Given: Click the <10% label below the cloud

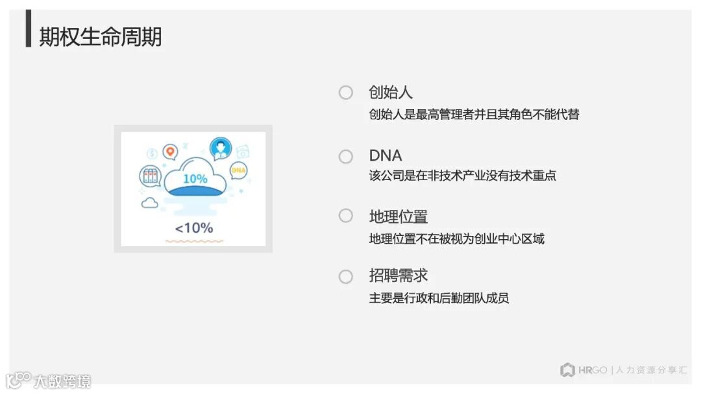Looking at the screenshot, I should (193, 228).
